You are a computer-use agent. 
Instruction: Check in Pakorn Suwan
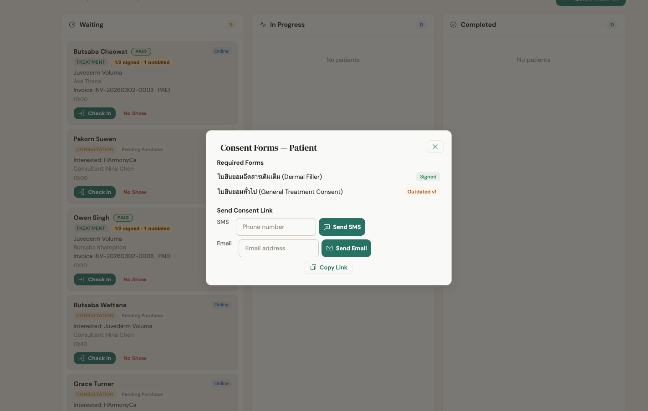[x=94, y=192]
